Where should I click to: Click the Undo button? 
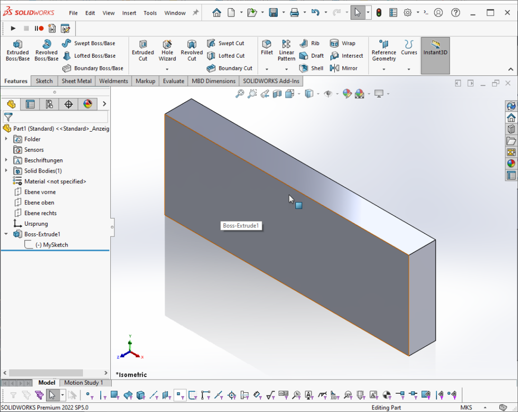[315, 13]
